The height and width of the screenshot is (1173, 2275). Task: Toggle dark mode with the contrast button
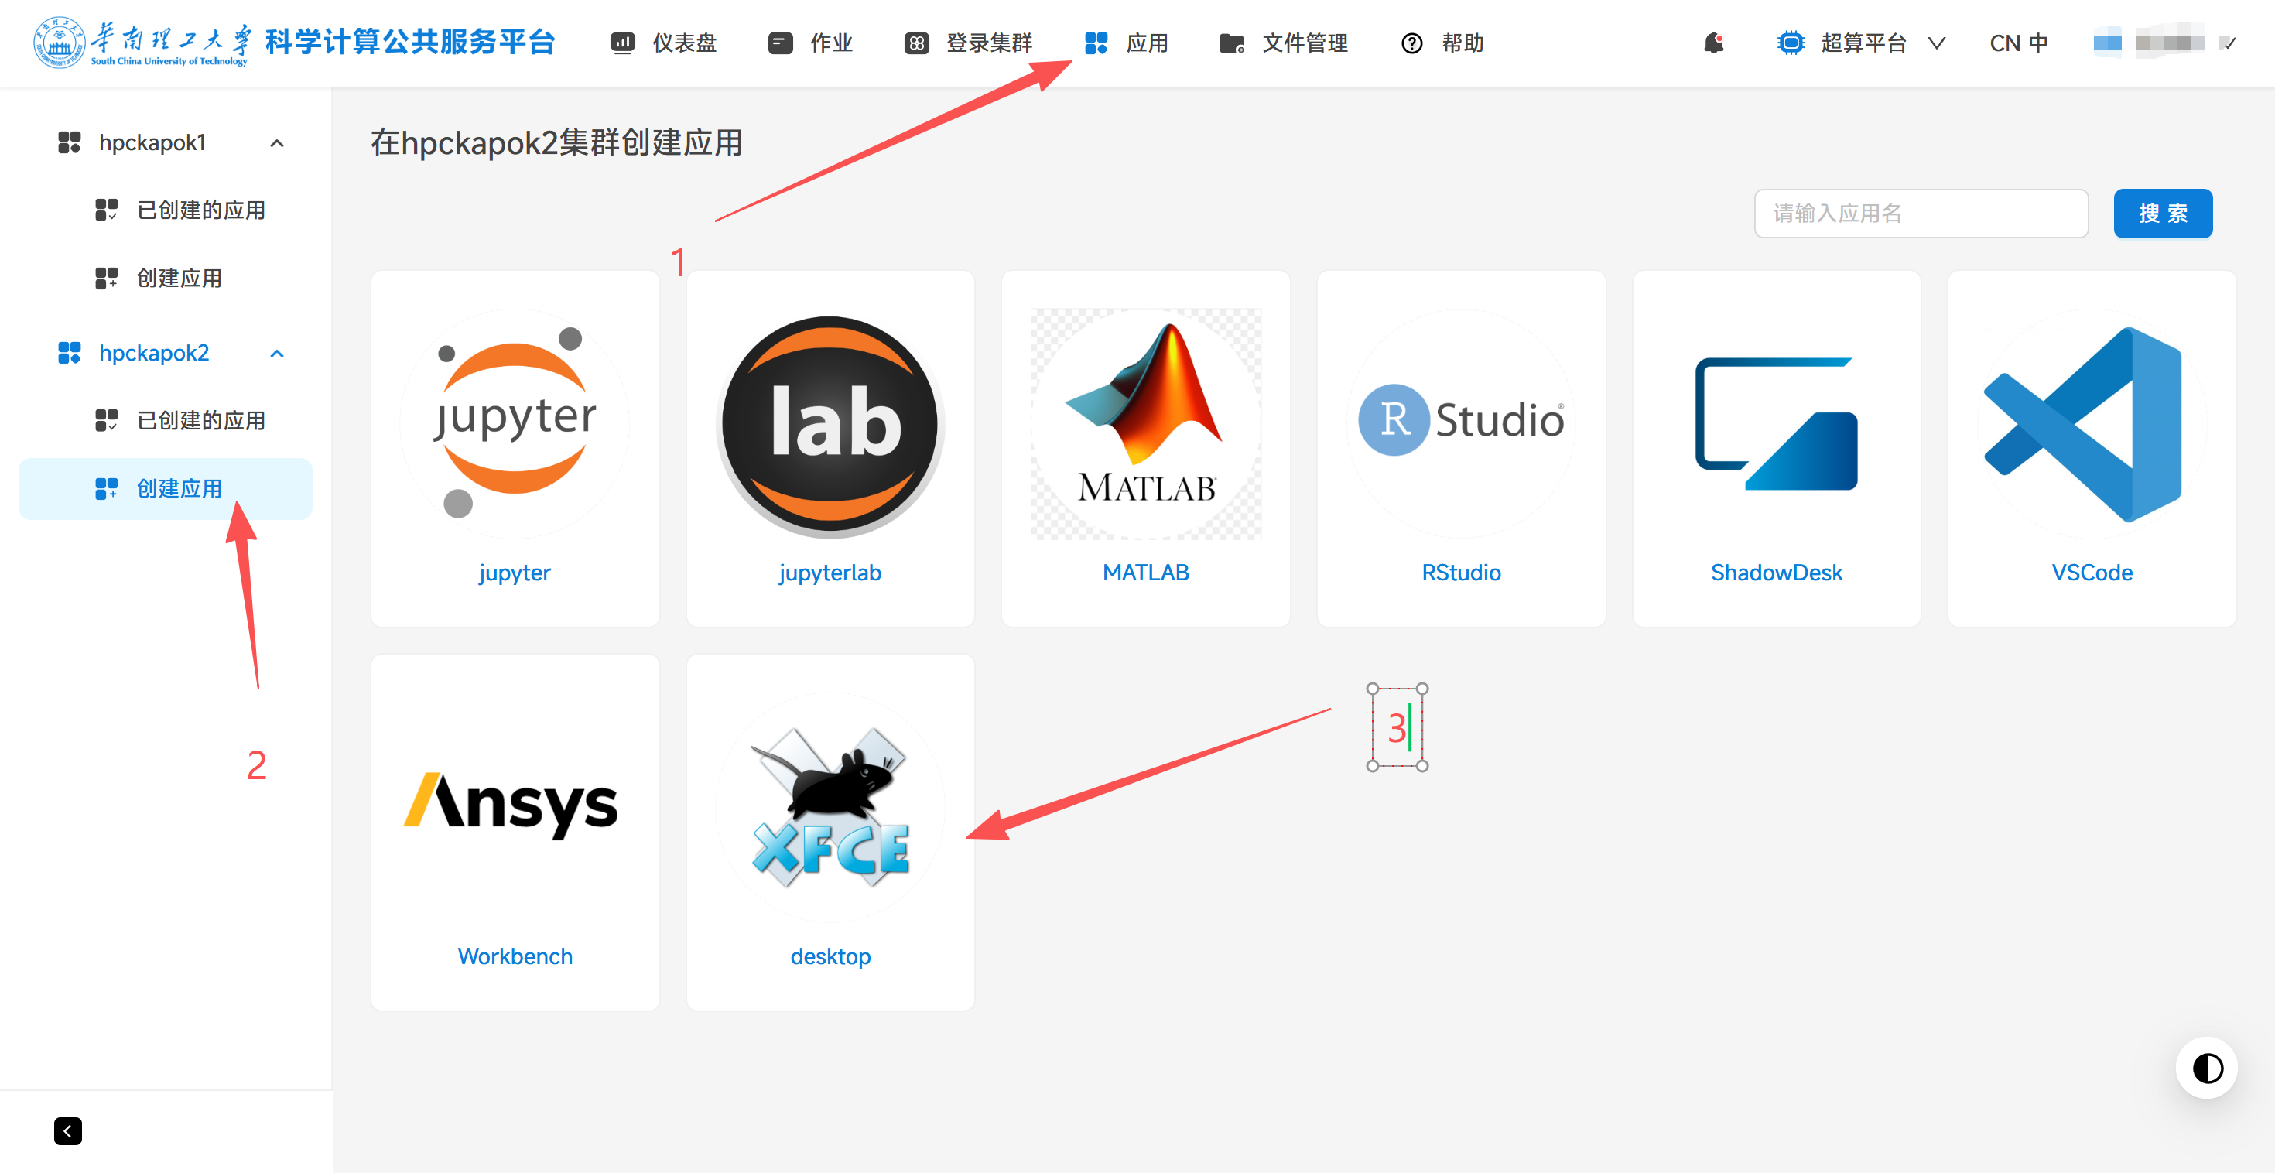(x=2207, y=1068)
